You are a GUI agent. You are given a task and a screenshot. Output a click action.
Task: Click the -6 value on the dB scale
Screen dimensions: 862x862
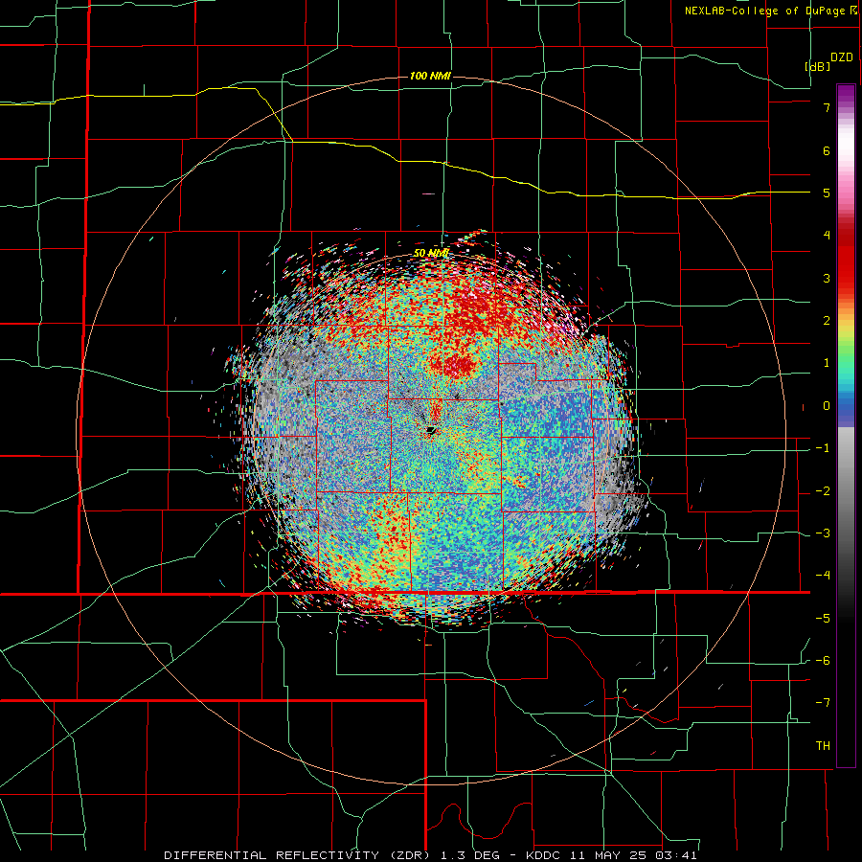pyautogui.click(x=823, y=661)
